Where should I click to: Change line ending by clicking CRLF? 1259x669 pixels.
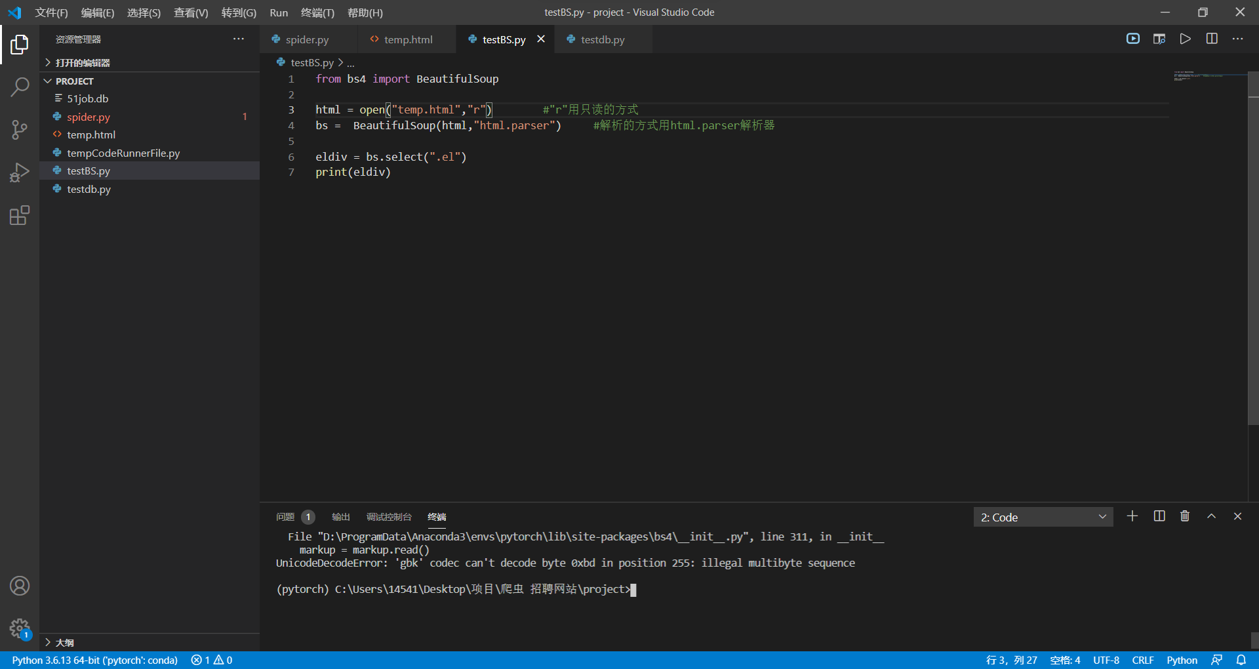pyautogui.click(x=1142, y=660)
